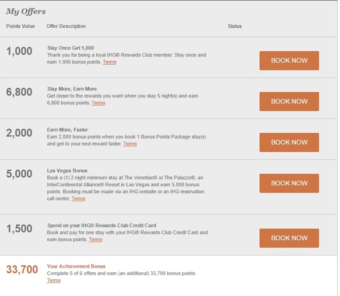This screenshot has width=340, height=296.
Task: Click the Your Achievement Bonus title
Action: tap(76, 266)
